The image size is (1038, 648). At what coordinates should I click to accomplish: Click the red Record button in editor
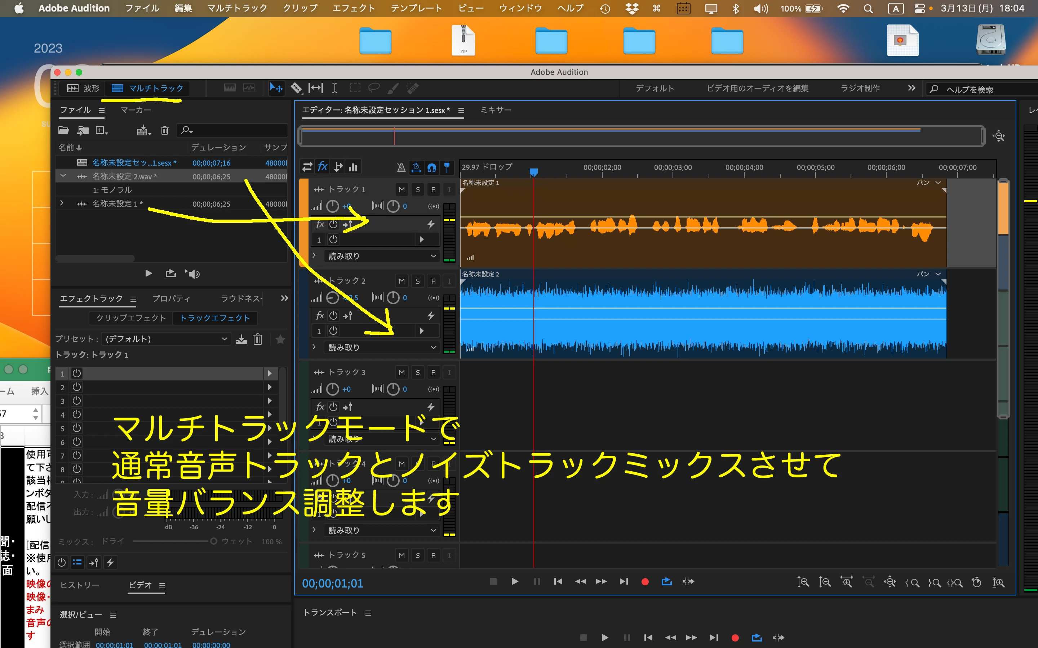(645, 581)
